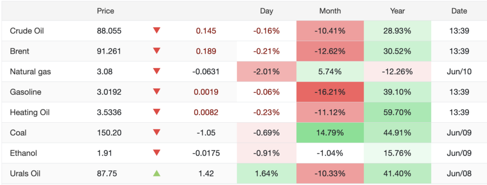Click the 41.40% year cell
The width and height of the screenshot is (487, 185).
398,174
